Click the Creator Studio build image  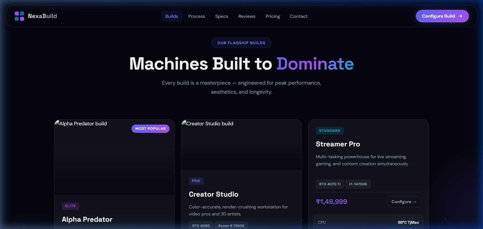pos(241,145)
